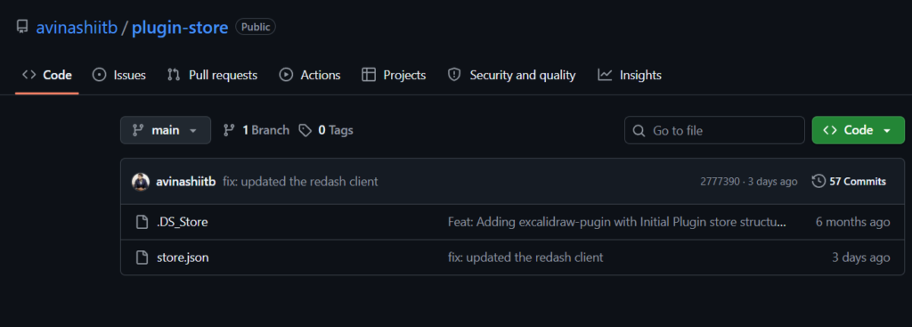Open commit history via clock icon
This screenshot has width=912, height=327.
tap(818, 182)
